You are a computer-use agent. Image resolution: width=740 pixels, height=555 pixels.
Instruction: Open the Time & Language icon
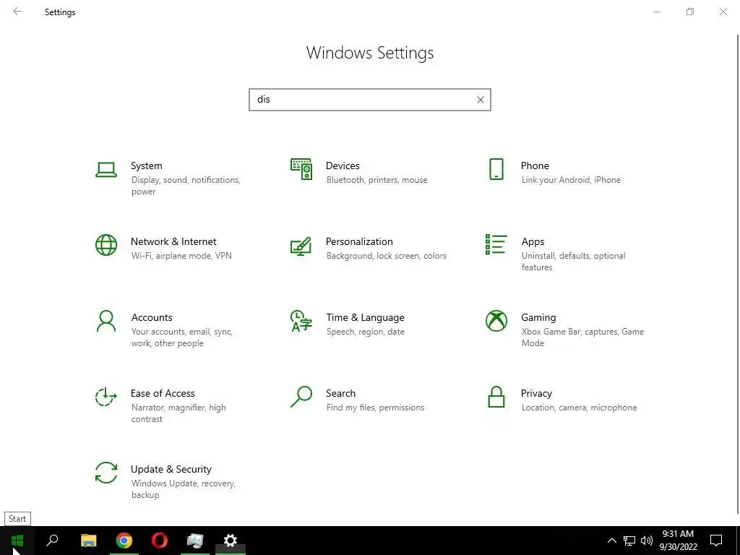(301, 321)
